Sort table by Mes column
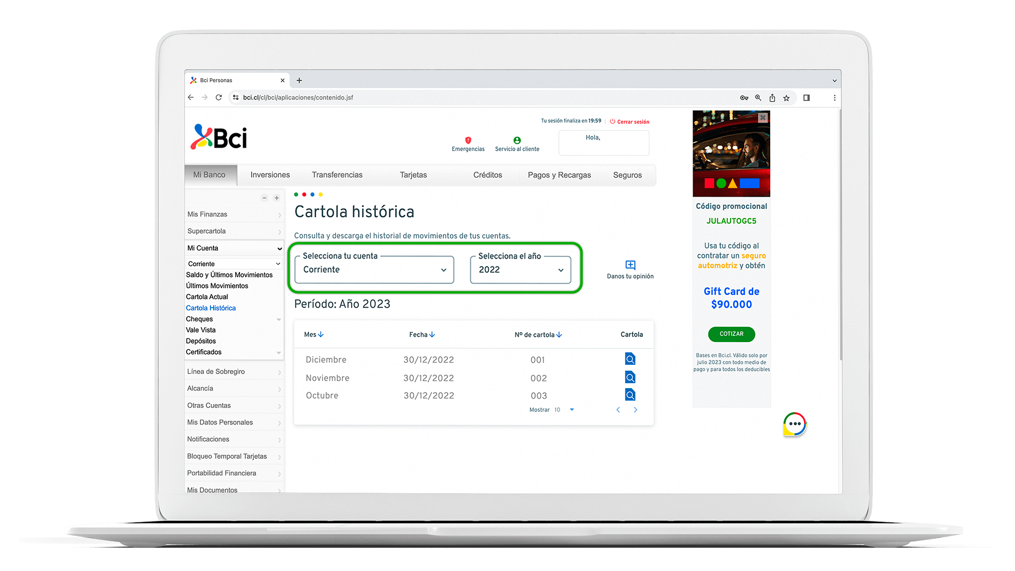 coord(313,335)
